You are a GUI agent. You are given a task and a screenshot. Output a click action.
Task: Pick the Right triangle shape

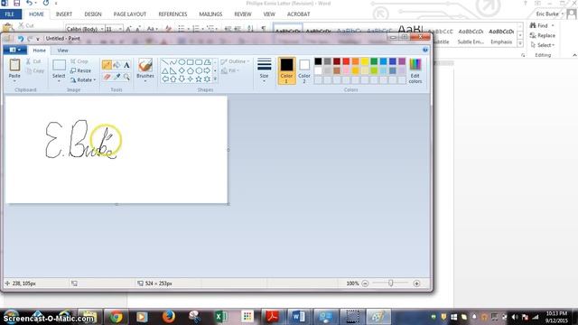tap(173, 70)
